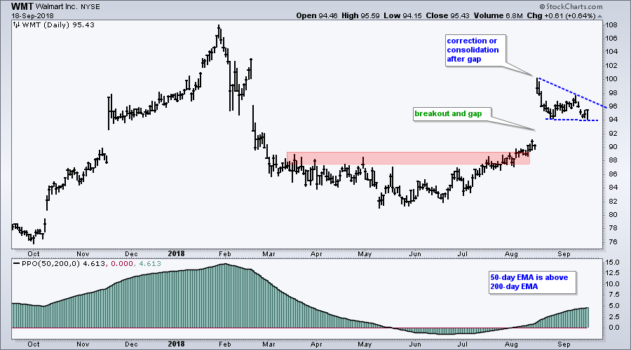631x350 pixels.
Task: Click the WMT ticker symbol title
Action: coord(22,6)
